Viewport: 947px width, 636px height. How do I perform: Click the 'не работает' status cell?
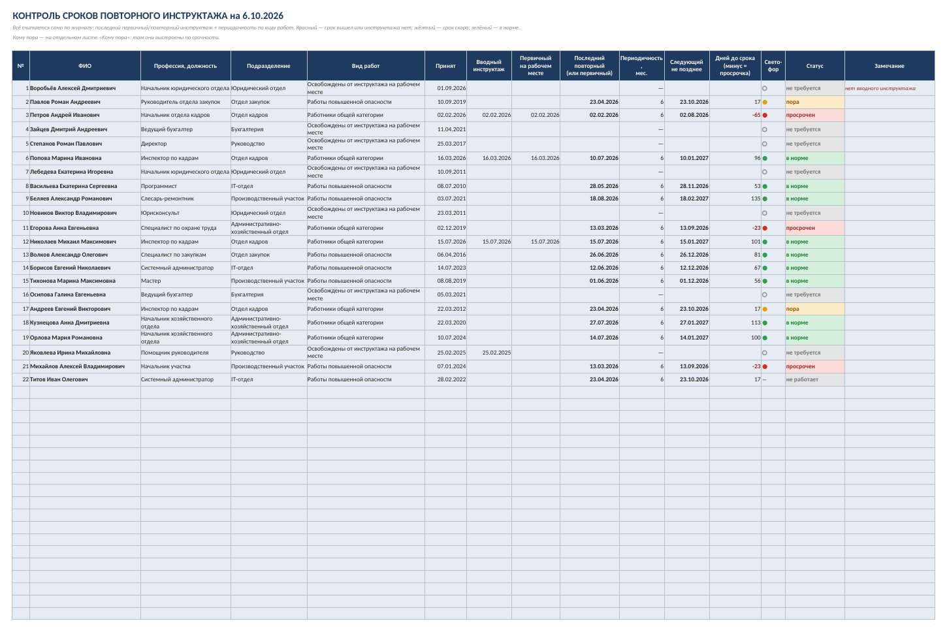click(815, 379)
